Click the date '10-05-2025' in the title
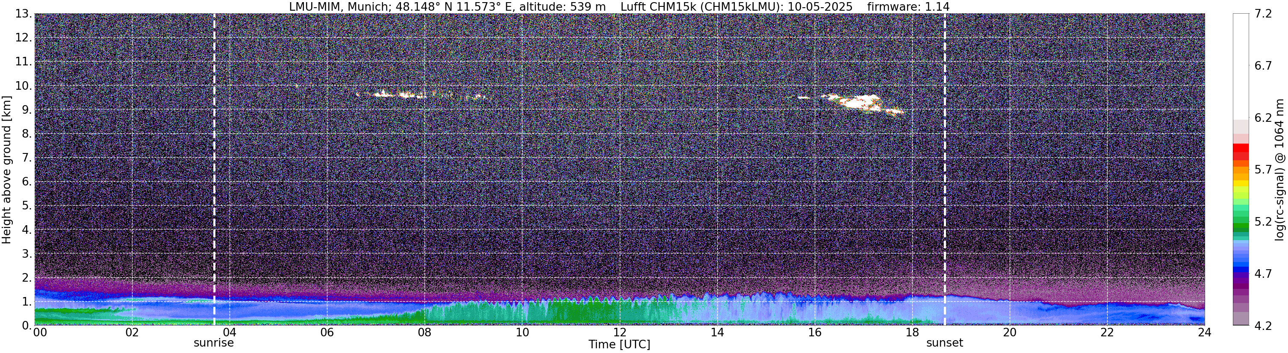 [x=820, y=6]
